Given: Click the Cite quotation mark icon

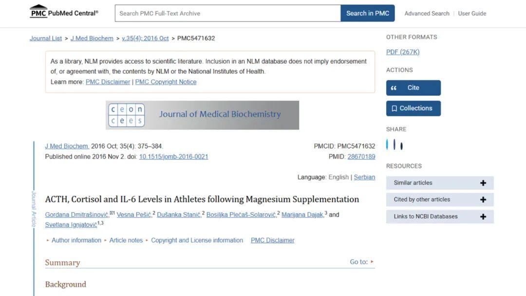Looking at the screenshot, I should click(x=394, y=88).
